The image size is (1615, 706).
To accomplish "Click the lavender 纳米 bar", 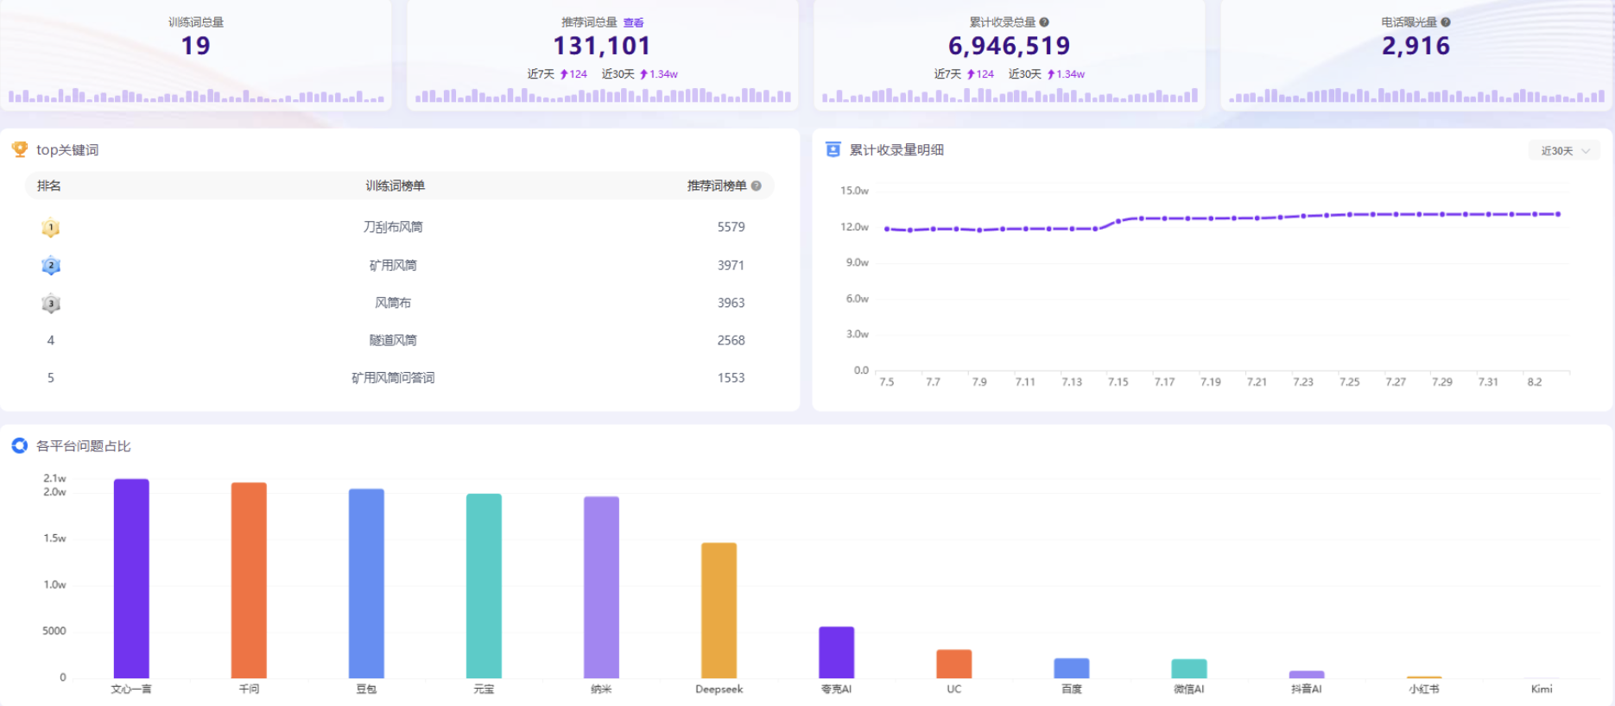I will 601,587.
